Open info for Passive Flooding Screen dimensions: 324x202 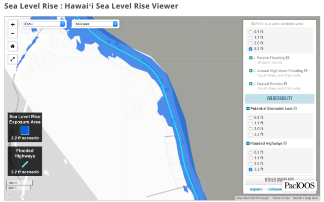(287, 59)
